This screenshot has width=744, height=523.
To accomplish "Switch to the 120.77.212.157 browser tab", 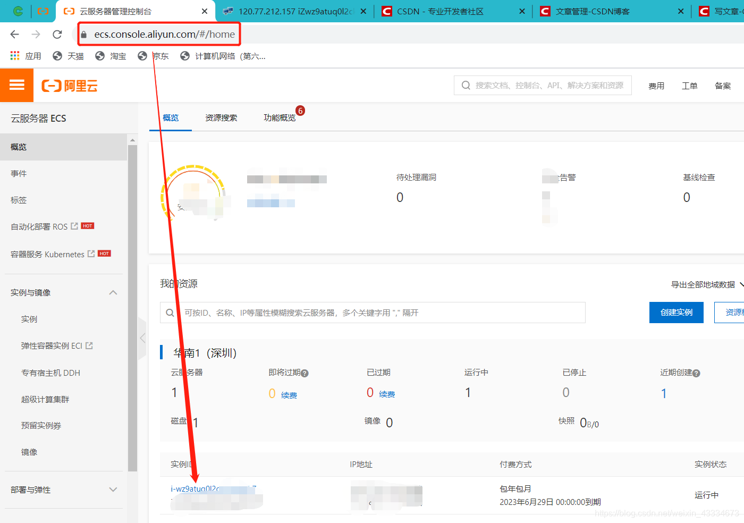I will pyautogui.click(x=295, y=11).
